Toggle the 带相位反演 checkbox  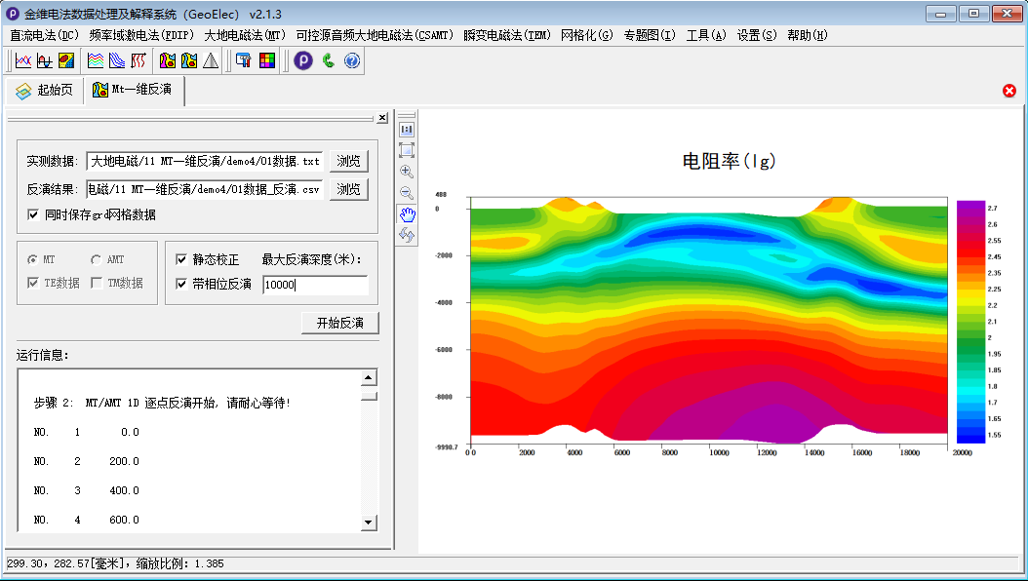click(x=181, y=285)
